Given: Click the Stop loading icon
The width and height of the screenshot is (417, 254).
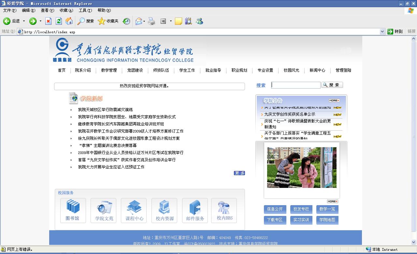Looking at the screenshot, I should click(x=48, y=21).
